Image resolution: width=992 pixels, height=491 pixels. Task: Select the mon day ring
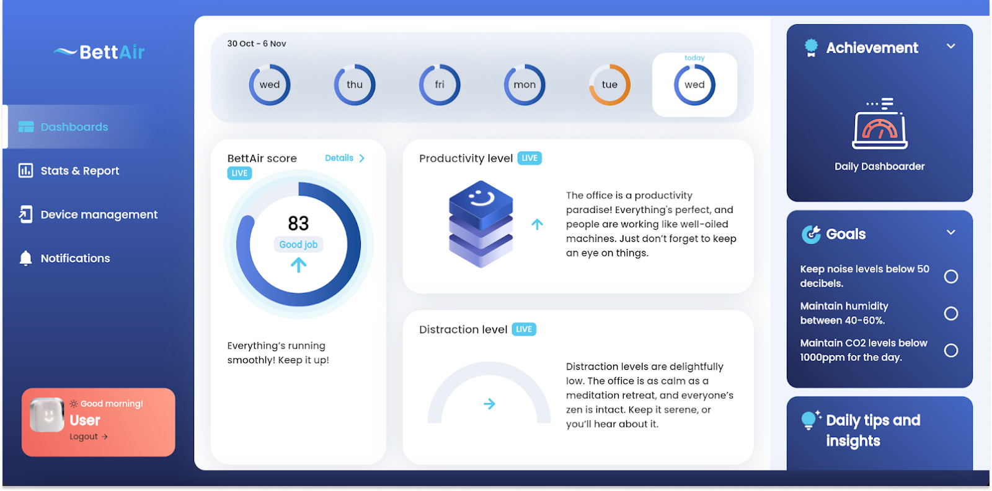[x=525, y=85]
